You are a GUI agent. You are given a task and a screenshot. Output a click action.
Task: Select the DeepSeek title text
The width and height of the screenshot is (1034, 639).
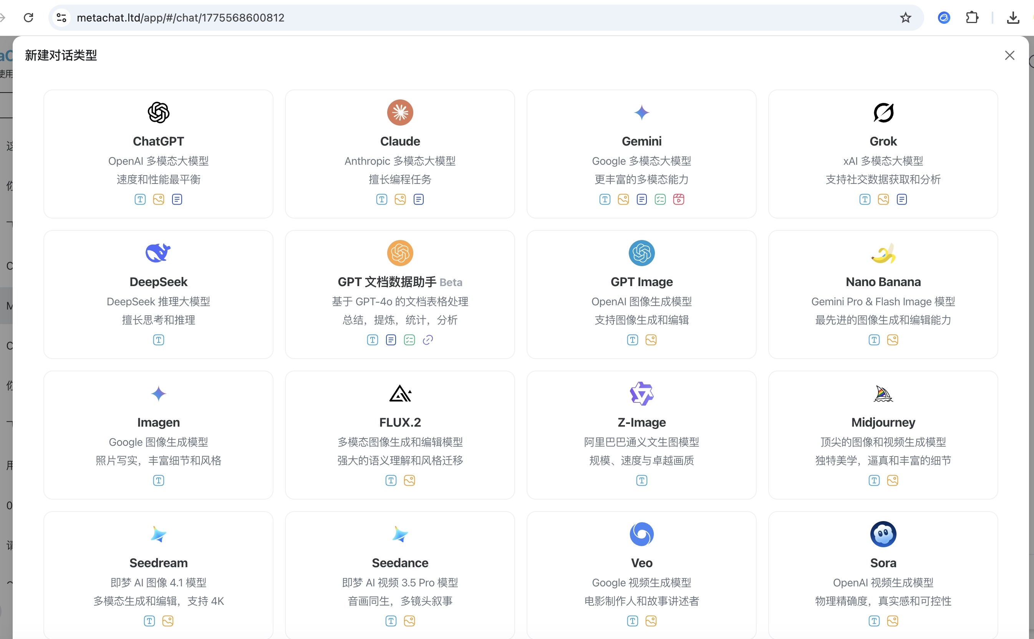[x=159, y=282]
